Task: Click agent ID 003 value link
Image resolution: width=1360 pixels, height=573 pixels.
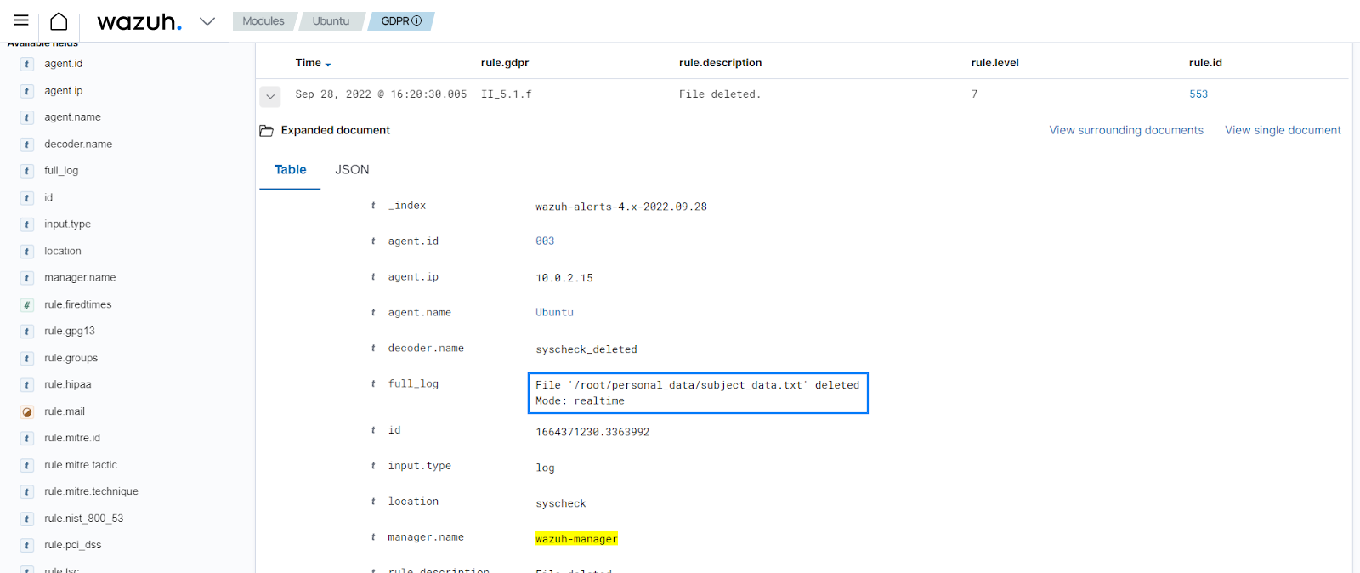Action: 545,241
